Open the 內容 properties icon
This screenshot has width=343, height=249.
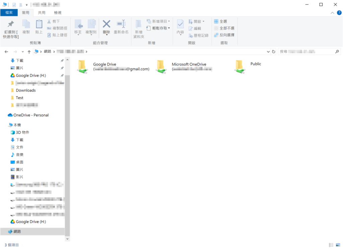tap(180, 24)
